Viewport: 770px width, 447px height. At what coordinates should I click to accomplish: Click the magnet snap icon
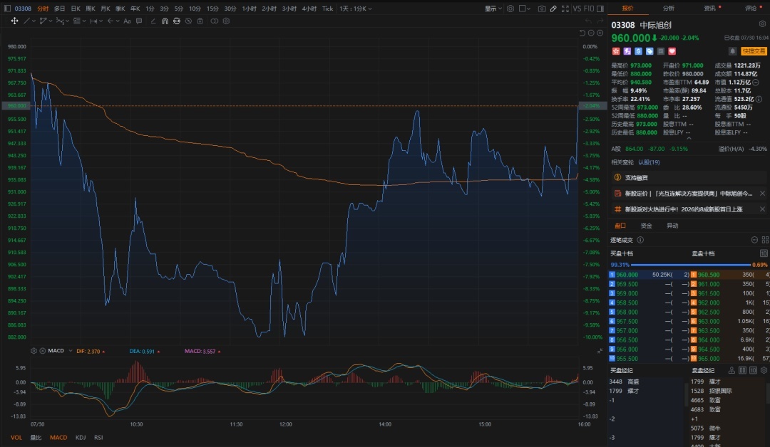(x=165, y=21)
